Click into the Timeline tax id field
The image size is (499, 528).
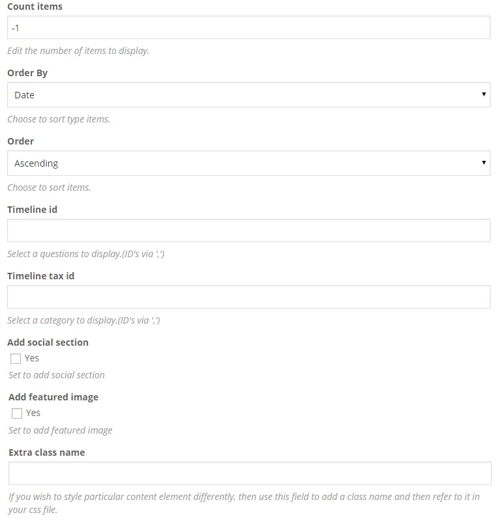pos(248,297)
